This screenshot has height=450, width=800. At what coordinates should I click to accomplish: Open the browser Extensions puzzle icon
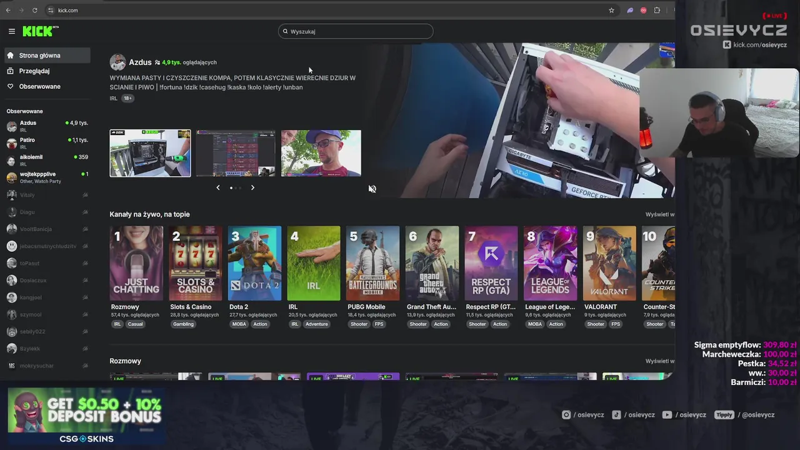[657, 10]
